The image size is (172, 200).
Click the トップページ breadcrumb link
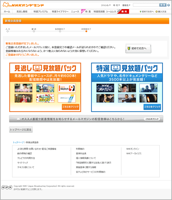point(18,142)
